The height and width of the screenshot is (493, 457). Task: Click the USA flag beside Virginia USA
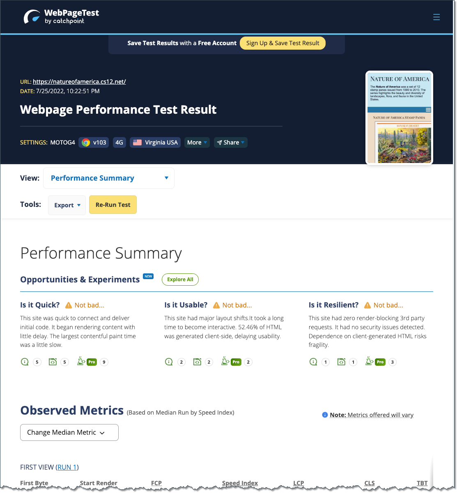click(x=137, y=142)
